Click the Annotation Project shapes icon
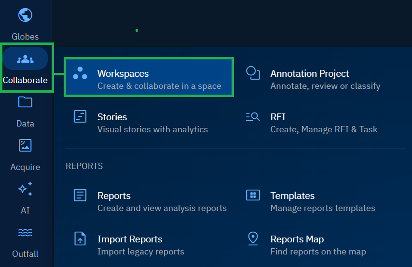The image size is (412, 267). (x=253, y=73)
